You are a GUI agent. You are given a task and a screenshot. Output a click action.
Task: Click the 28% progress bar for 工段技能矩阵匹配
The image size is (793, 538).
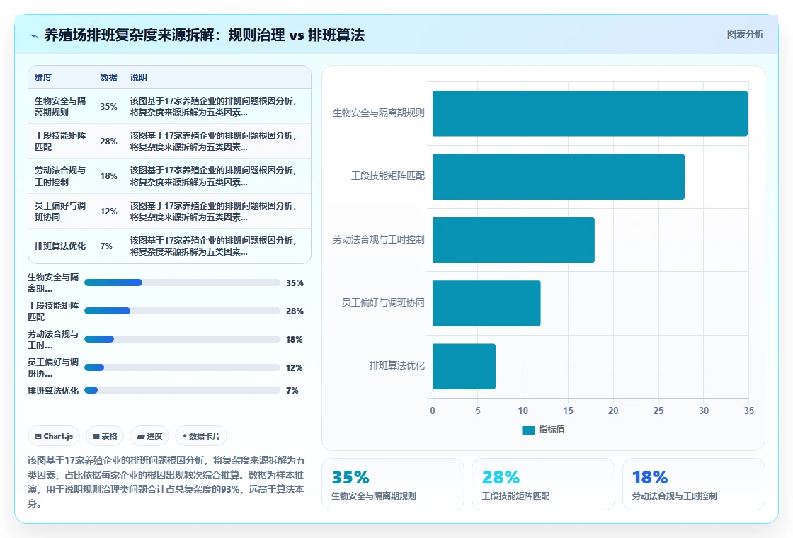[x=182, y=311]
